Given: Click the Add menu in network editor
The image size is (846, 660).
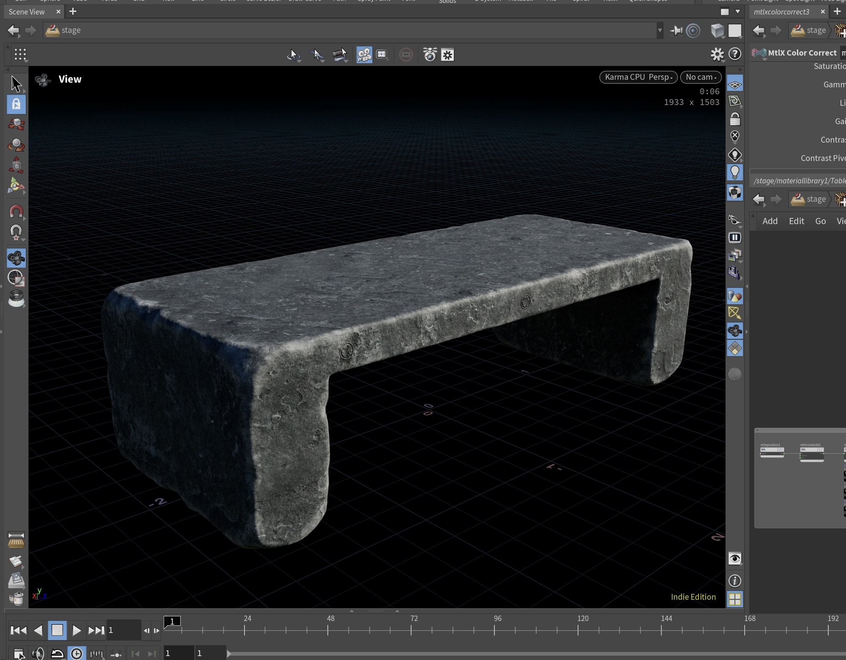Looking at the screenshot, I should point(769,221).
